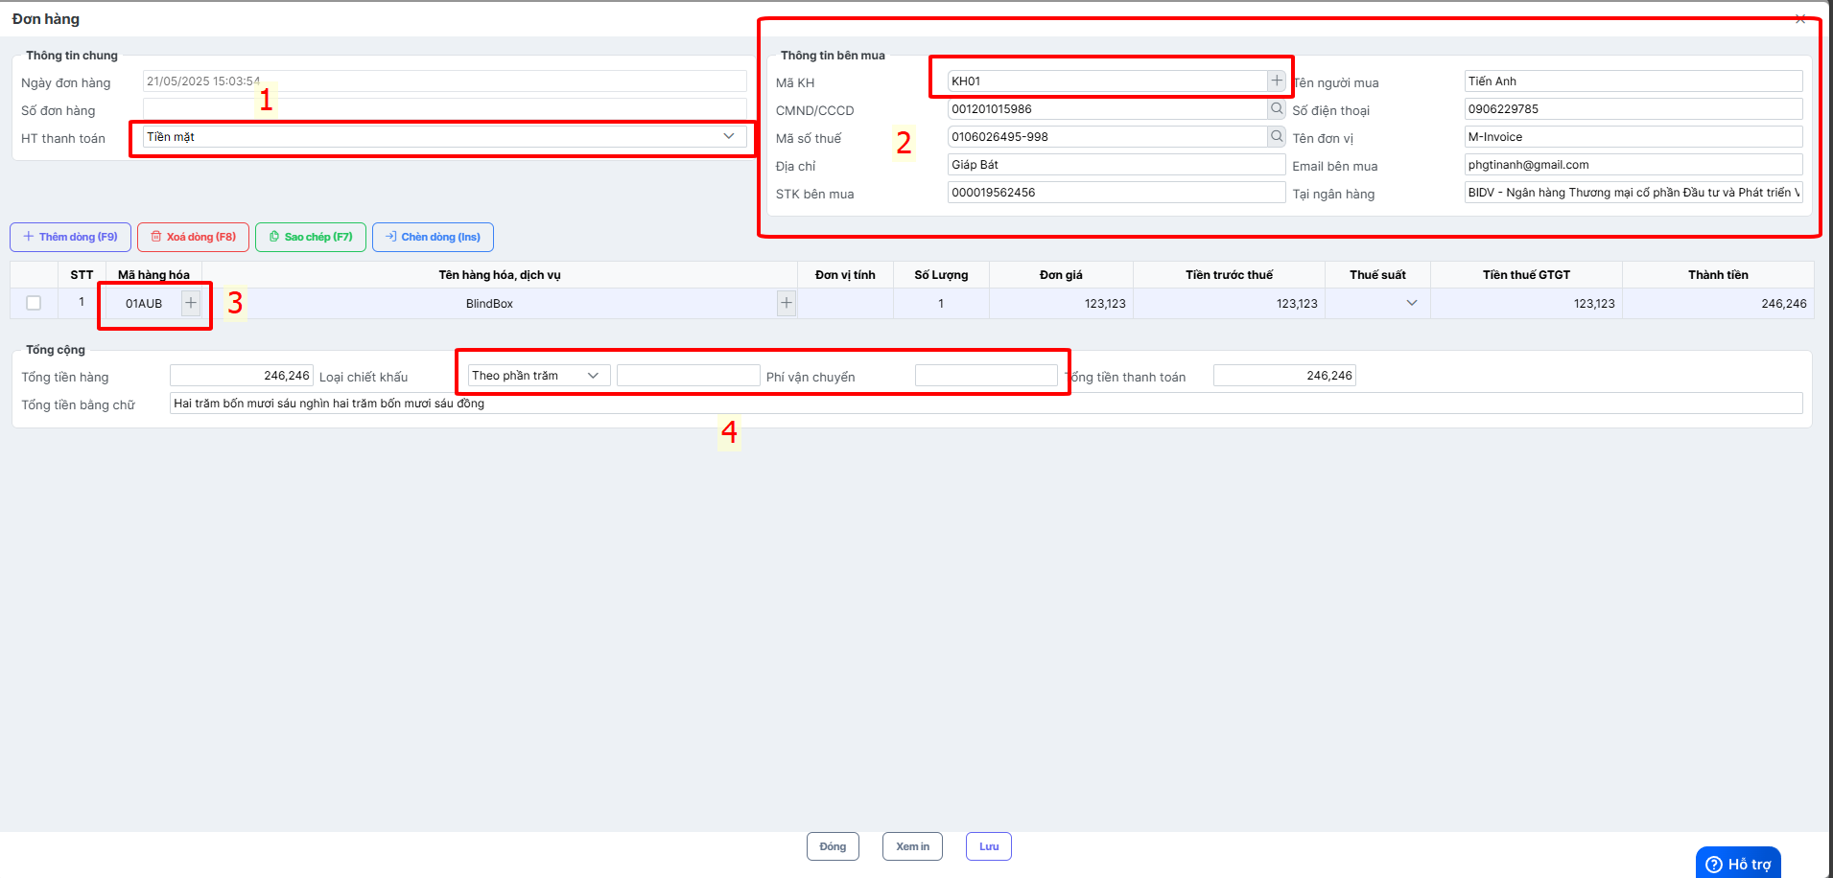Click Chèn dòng (Ins) button

coord(433,237)
